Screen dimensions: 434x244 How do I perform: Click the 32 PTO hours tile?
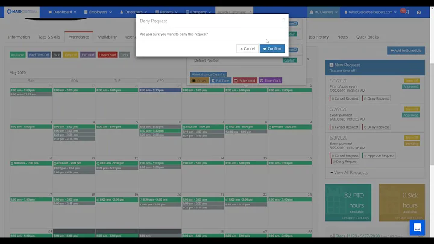[x=348, y=202]
